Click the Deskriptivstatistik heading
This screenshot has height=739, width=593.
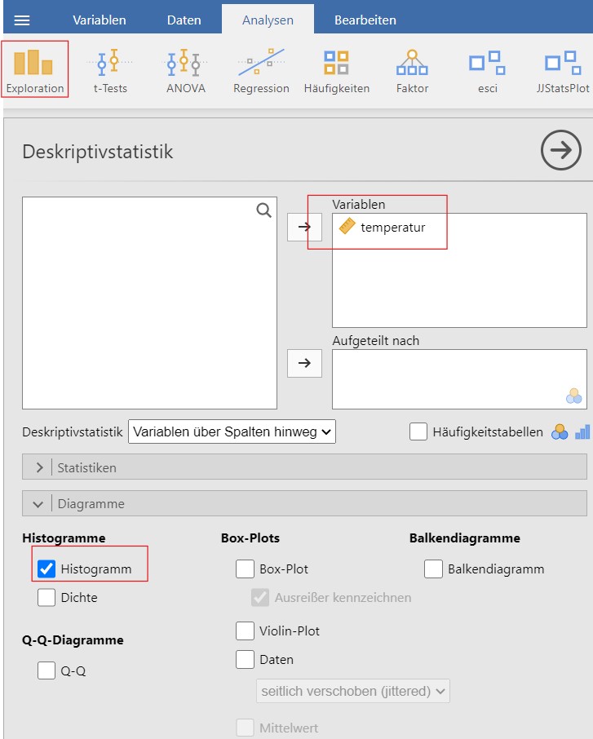pyautogui.click(x=98, y=152)
